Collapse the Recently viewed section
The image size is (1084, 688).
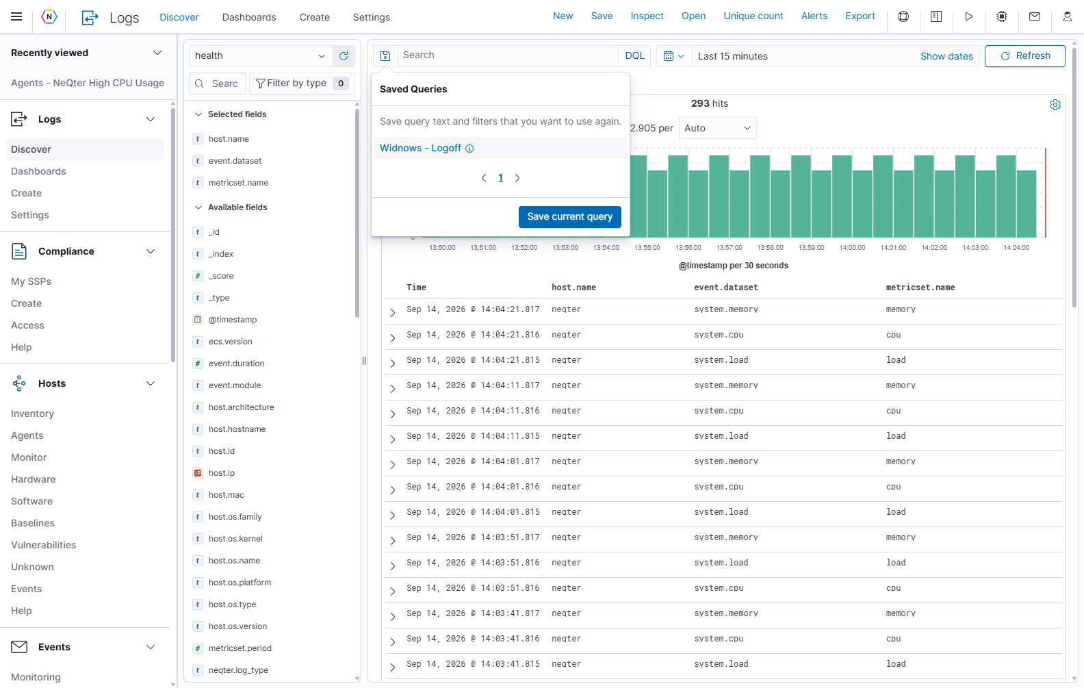click(157, 53)
